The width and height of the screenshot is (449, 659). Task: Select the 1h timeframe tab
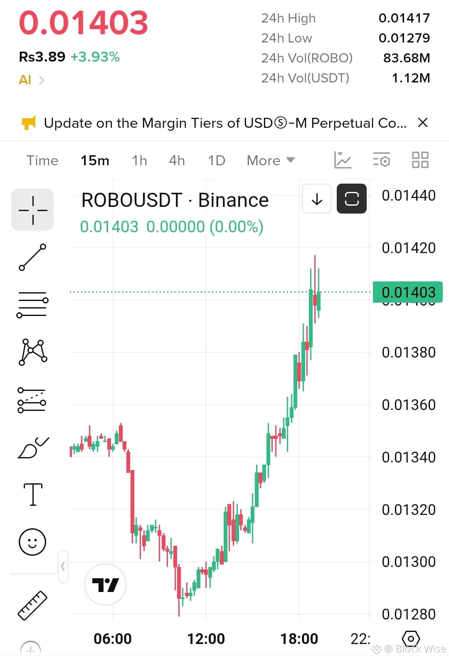139,160
